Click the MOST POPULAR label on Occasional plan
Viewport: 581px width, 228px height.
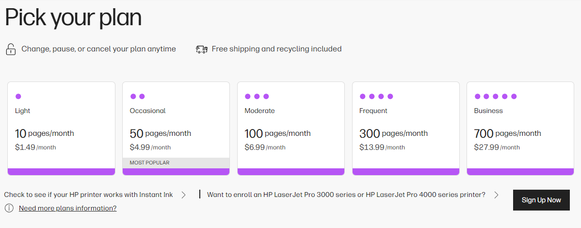150,163
